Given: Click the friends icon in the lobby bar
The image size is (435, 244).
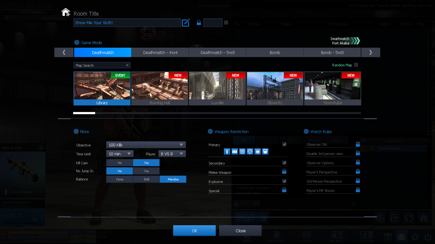Looking at the screenshot, I should pos(402,237).
